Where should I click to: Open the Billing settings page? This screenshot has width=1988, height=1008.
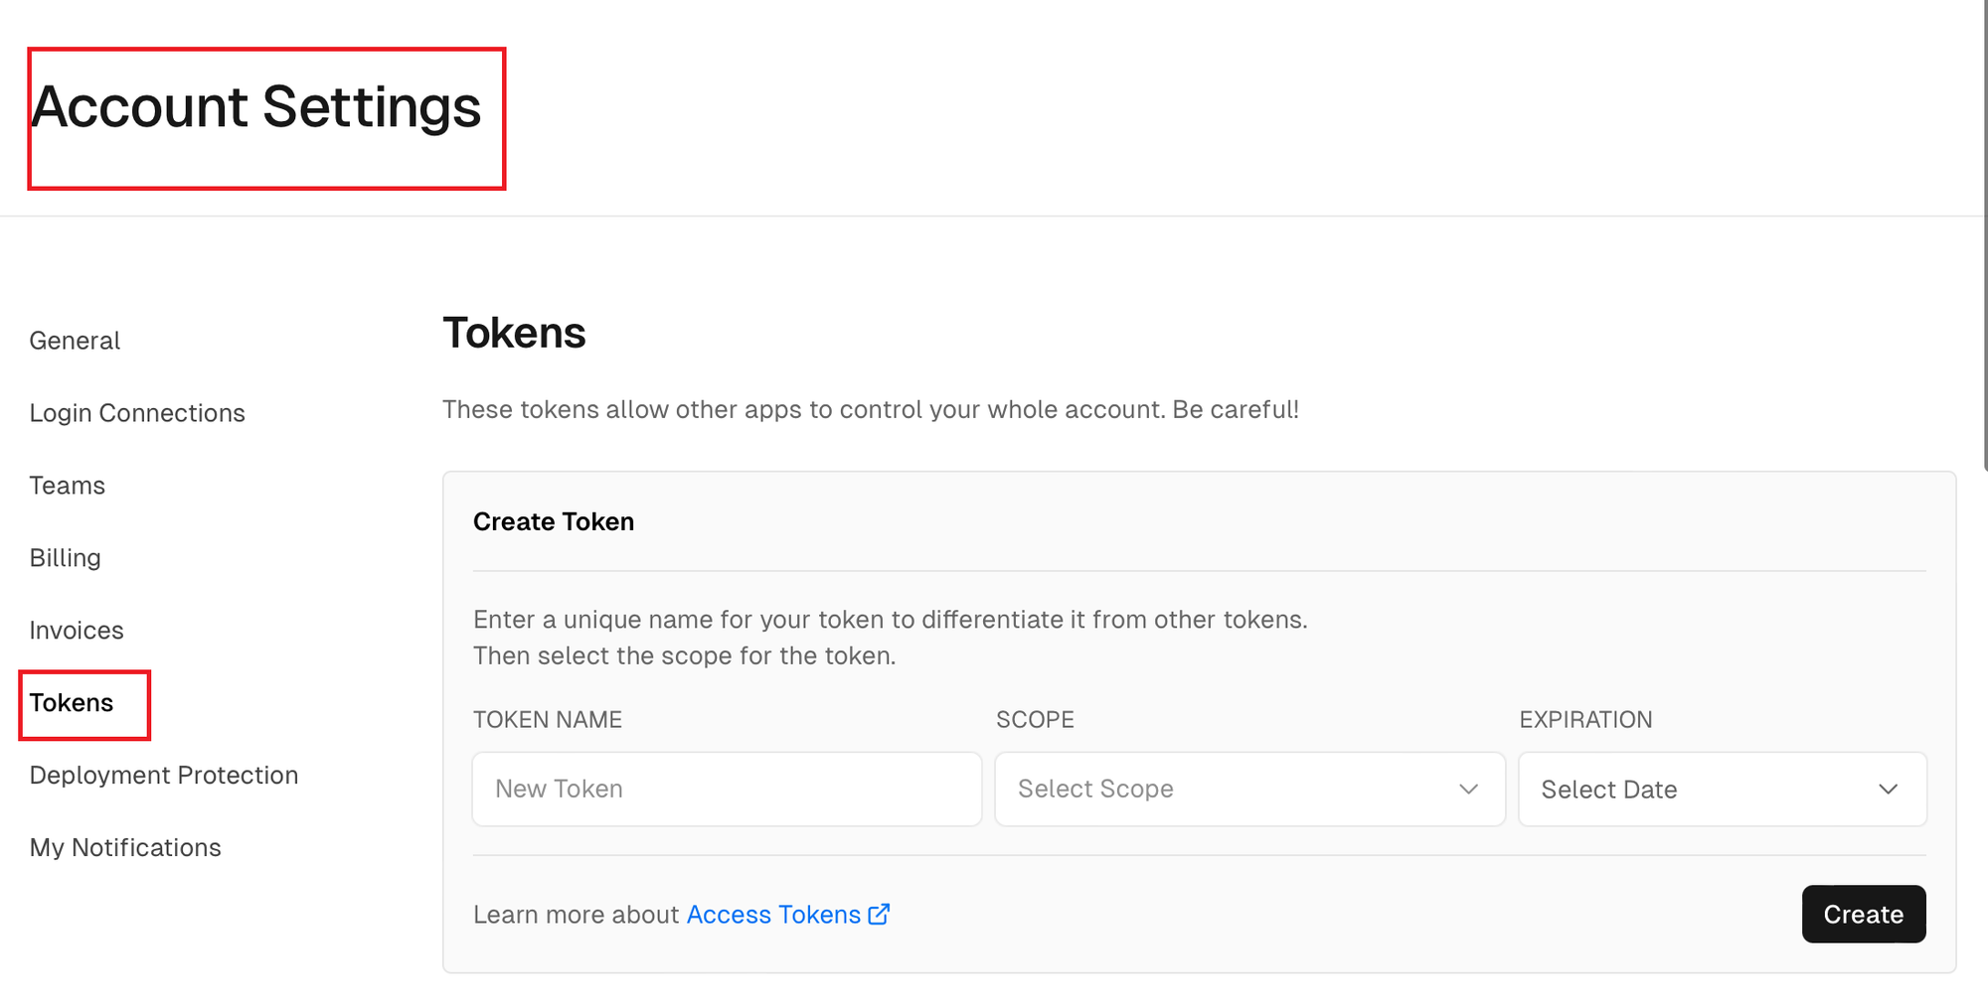click(65, 557)
